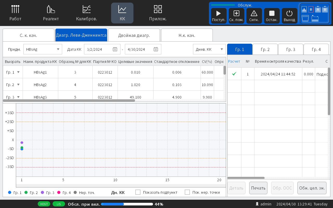333x208 pixels.
Task: Click the Деталь button
Action: tap(236, 188)
